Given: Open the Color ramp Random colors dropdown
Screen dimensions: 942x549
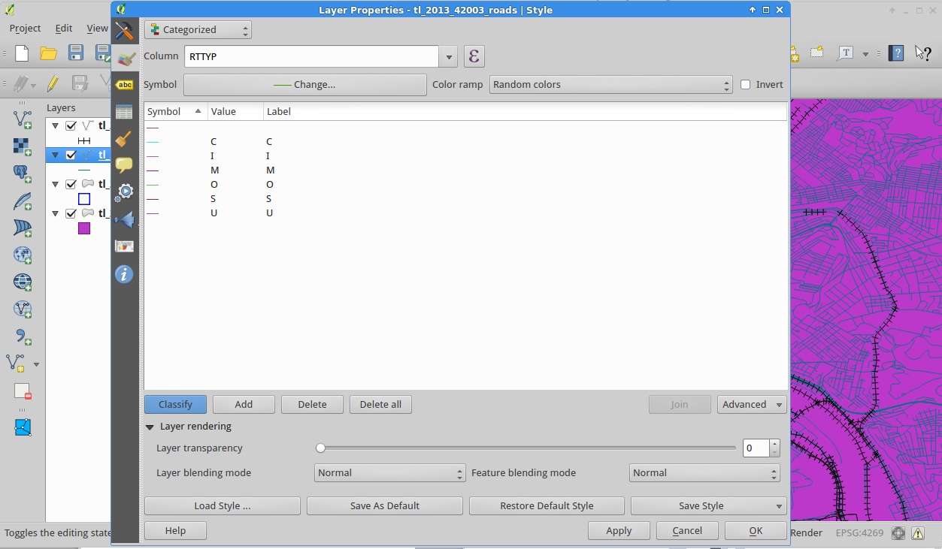Looking at the screenshot, I should (x=610, y=85).
